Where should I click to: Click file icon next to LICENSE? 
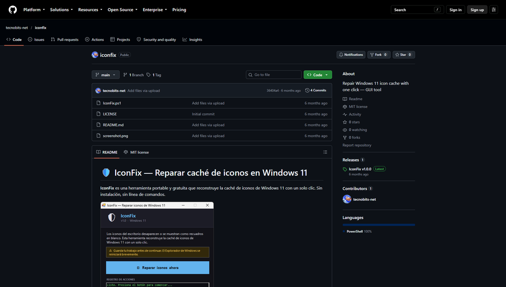(x=98, y=114)
